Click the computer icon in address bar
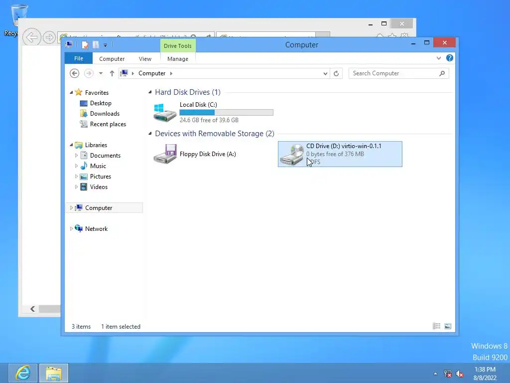Viewport: 510px width, 383px height. tap(124, 73)
